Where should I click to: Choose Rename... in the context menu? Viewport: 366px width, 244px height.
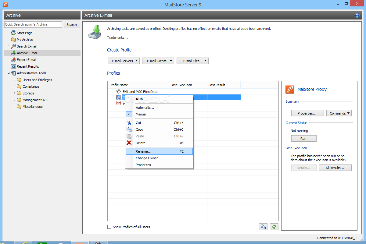159,151
